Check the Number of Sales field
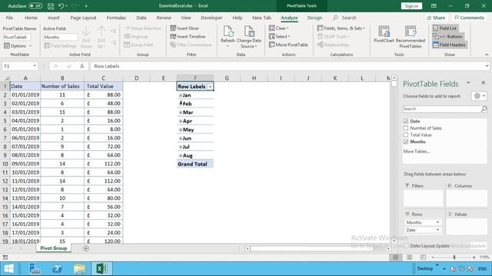This screenshot has height=276, width=492. point(406,128)
